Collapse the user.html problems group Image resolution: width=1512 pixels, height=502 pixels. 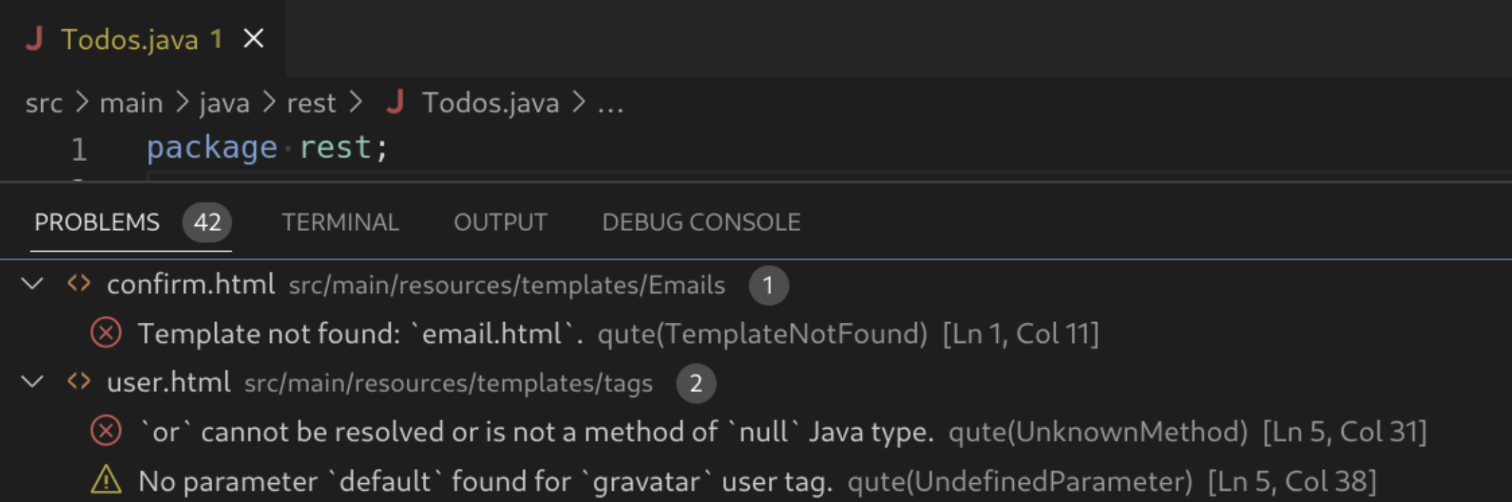[33, 381]
